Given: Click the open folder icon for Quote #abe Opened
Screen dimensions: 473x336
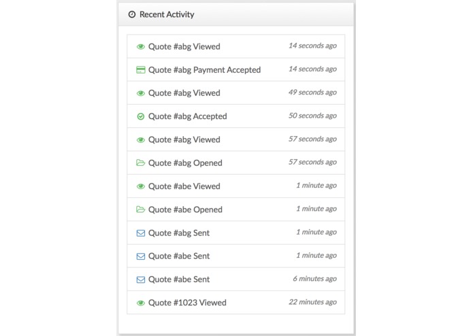Looking at the screenshot, I should [141, 209].
